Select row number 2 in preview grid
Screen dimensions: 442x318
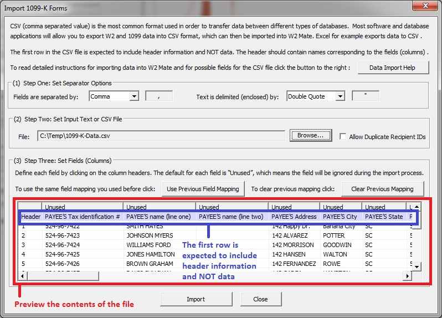pyautogui.click(x=30, y=235)
